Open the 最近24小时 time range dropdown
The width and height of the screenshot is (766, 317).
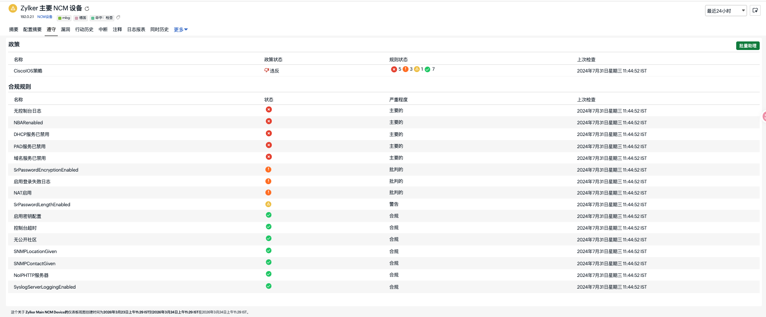click(725, 11)
